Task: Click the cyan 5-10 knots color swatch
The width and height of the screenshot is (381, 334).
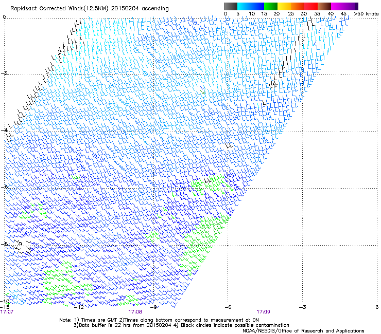Action: pyautogui.click(x=244, y=6)
